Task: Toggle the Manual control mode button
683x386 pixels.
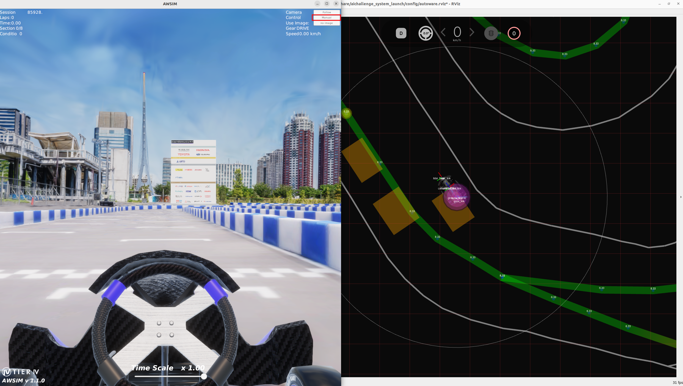Action: click(327, 18)
